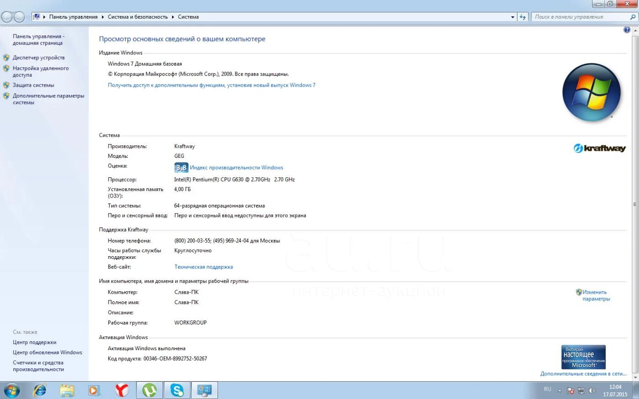Open Индекс производительности Windows link

236,168
